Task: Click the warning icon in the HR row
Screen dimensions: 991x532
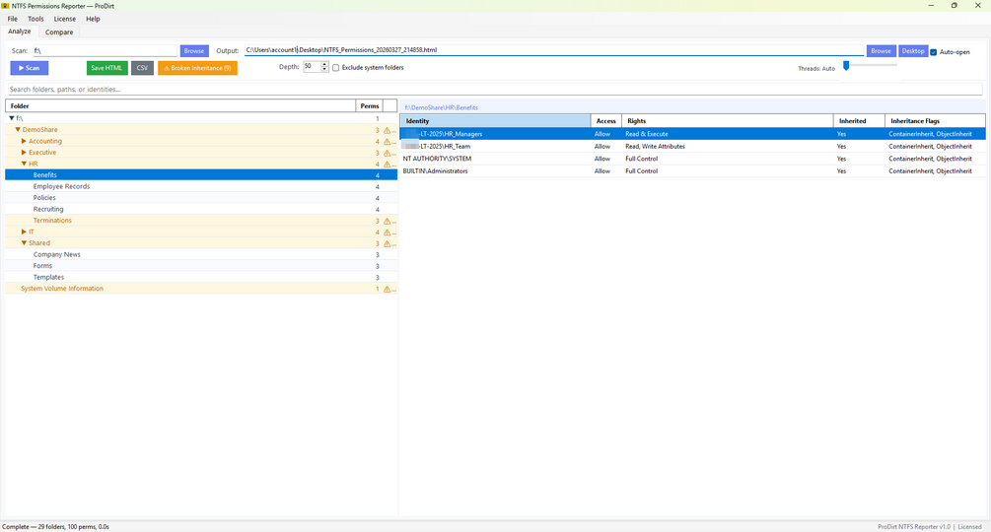Action: (387, 165)
